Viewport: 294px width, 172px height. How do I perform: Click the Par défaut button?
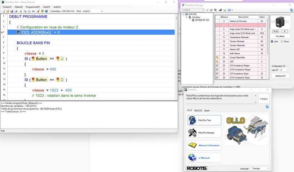tap(280, 36)
